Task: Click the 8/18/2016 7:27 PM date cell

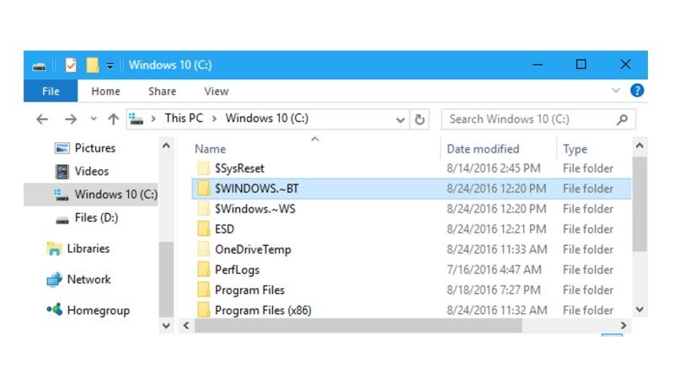Action: click(494, 290)
